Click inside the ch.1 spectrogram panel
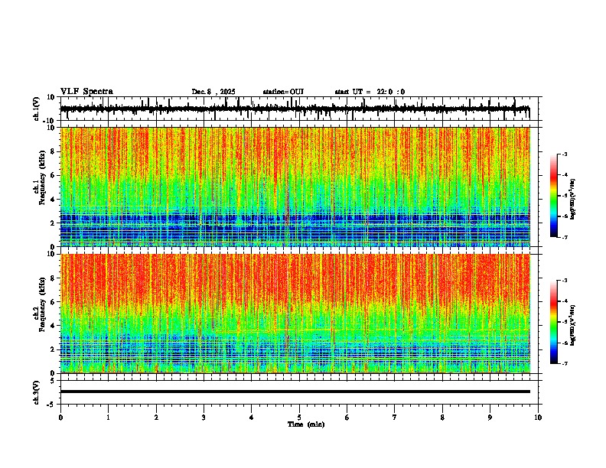 coord(295,187)
